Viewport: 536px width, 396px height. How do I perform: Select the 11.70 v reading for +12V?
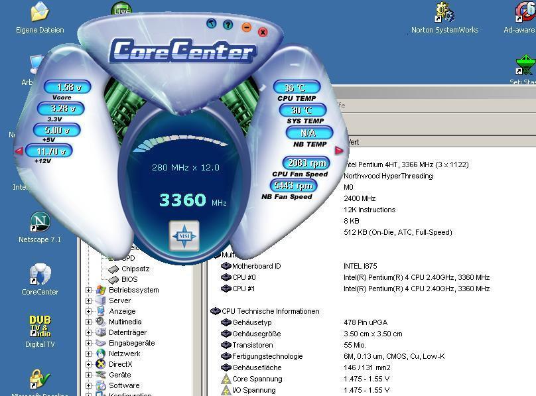tap(49, 151)
